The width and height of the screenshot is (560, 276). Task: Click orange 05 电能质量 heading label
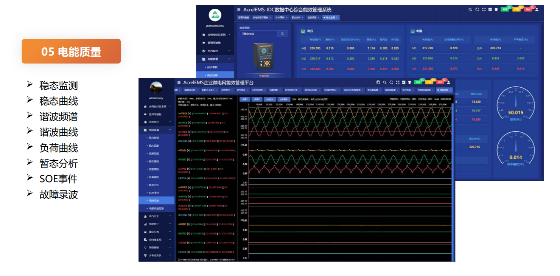tap(71, 51)
